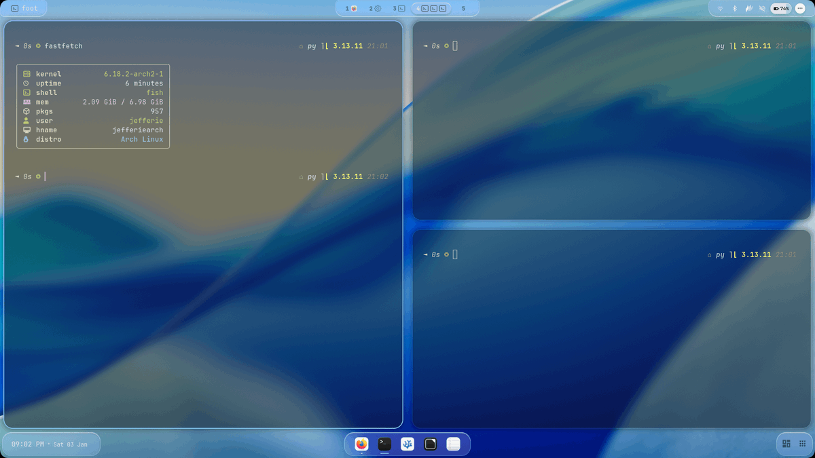Click the mem value 2.09 GiB / 6.98 GiB
This screenshot has width=815, height=458.
(123, 102)
